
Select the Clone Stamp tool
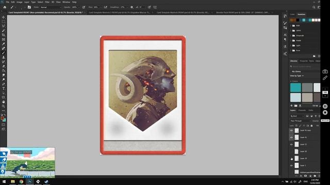point(4,57)
